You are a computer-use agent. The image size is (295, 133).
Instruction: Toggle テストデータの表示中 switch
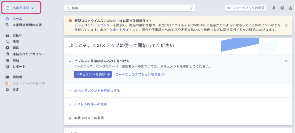pyautogui.click(x=8, y=84)
